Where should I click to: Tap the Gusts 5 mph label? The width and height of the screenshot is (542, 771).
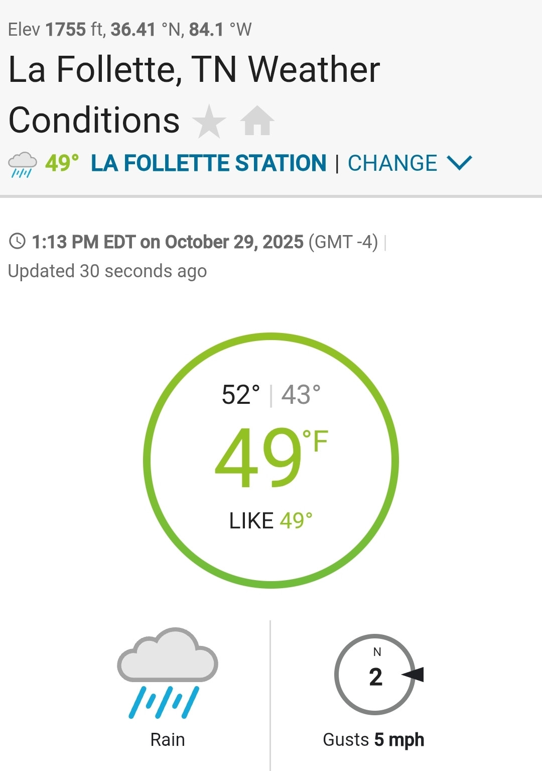pyautogui.click(x=373, y=740)
